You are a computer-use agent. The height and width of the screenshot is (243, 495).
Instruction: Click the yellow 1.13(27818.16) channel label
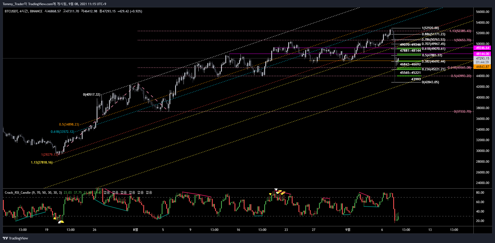click(42, 162)
